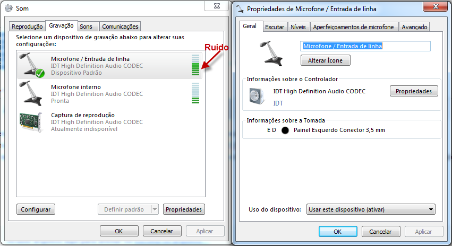Switch to the Reprodução tab

(27, 27)
